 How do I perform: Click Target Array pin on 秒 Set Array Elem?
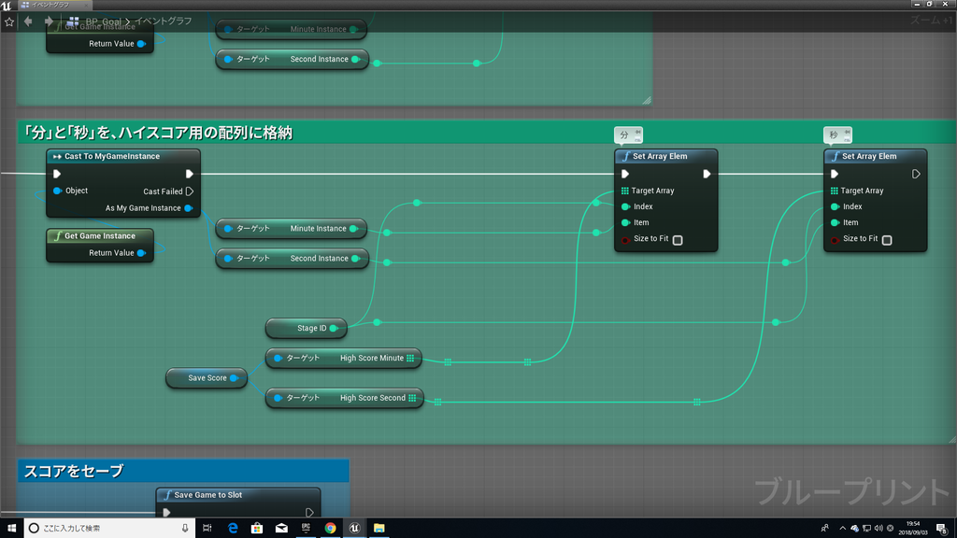pos(835,191)
